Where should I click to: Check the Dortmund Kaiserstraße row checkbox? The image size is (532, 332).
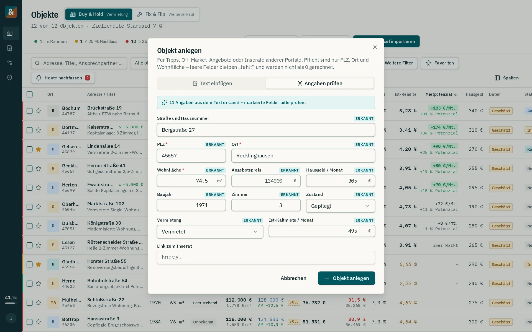(x=30, y=130)
